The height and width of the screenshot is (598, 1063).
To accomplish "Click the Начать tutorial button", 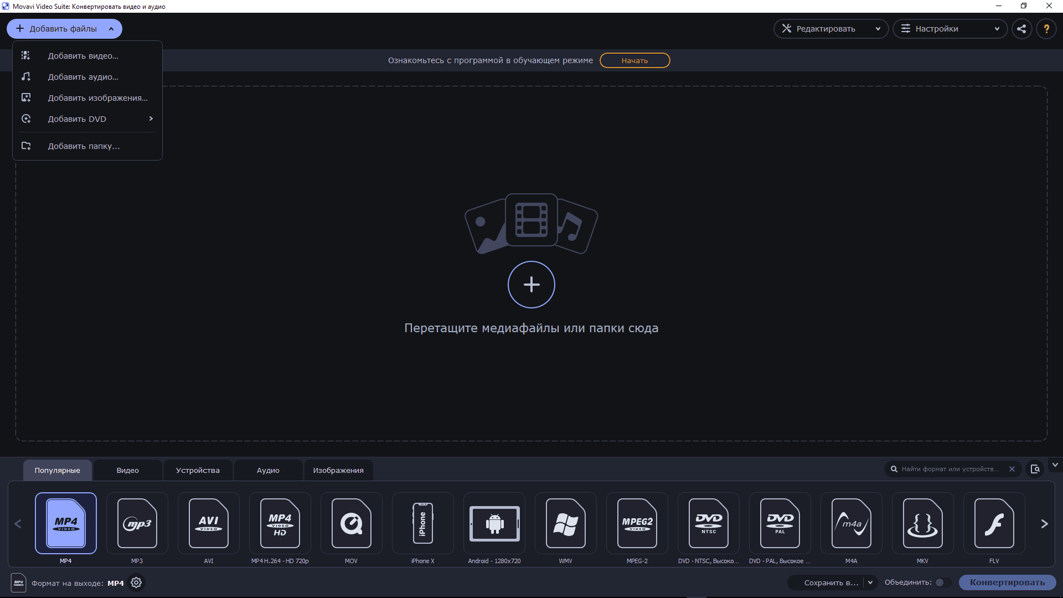I will coord(634,60).
